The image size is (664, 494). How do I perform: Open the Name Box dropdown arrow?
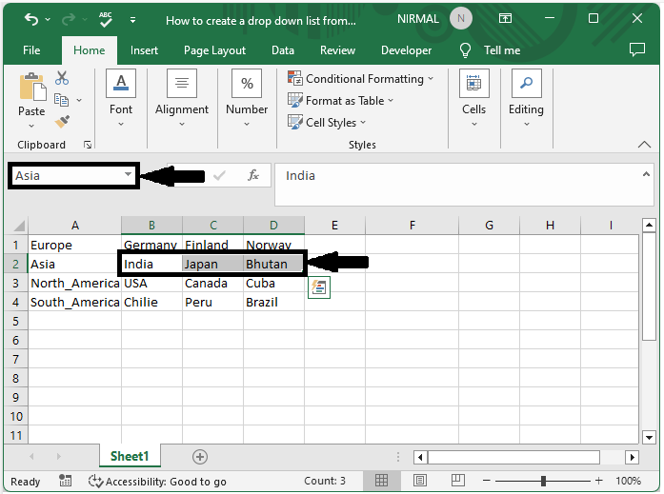pos(128,174)
